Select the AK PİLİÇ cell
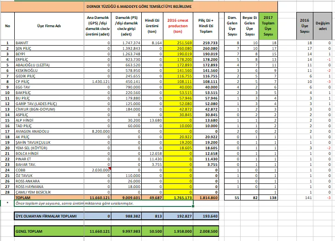 [49, 137]
